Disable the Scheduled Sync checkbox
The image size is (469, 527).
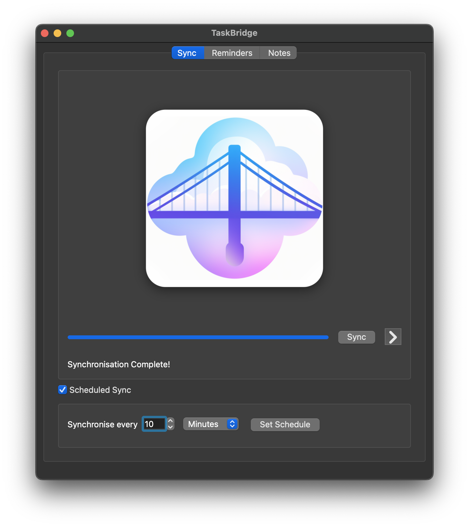tap(63, 390)
